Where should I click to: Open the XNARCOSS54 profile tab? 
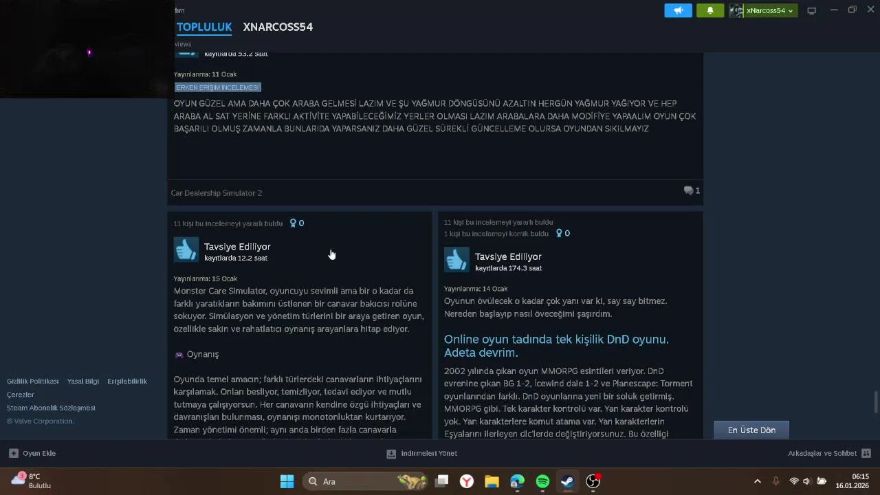tap(278, 27)
